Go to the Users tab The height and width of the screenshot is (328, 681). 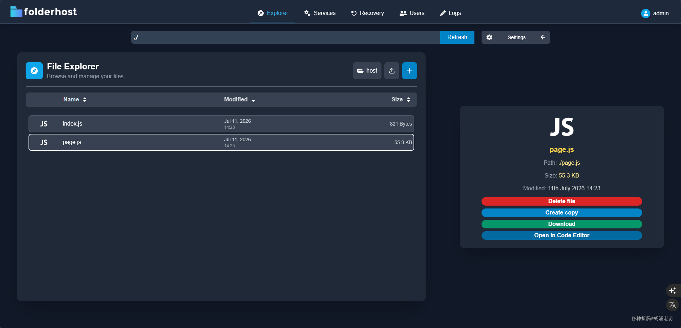tap(412, 13)
